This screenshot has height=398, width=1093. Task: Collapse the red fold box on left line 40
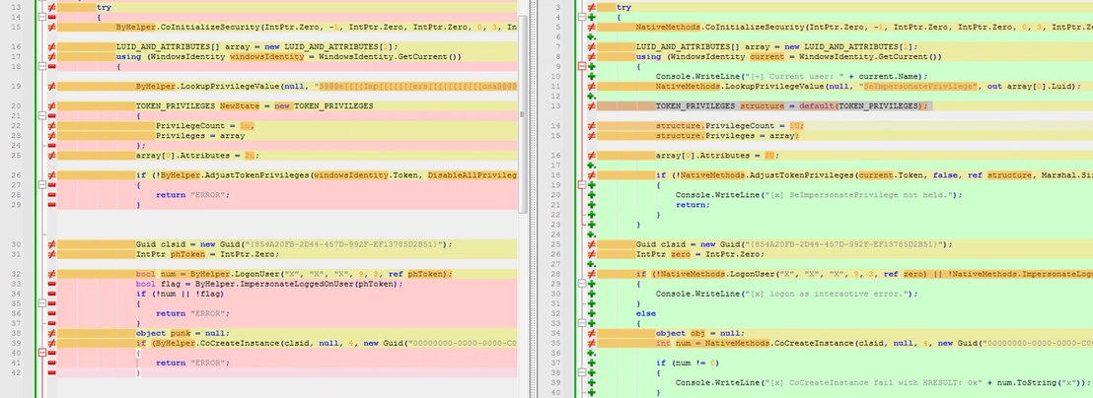pos(42,353)
